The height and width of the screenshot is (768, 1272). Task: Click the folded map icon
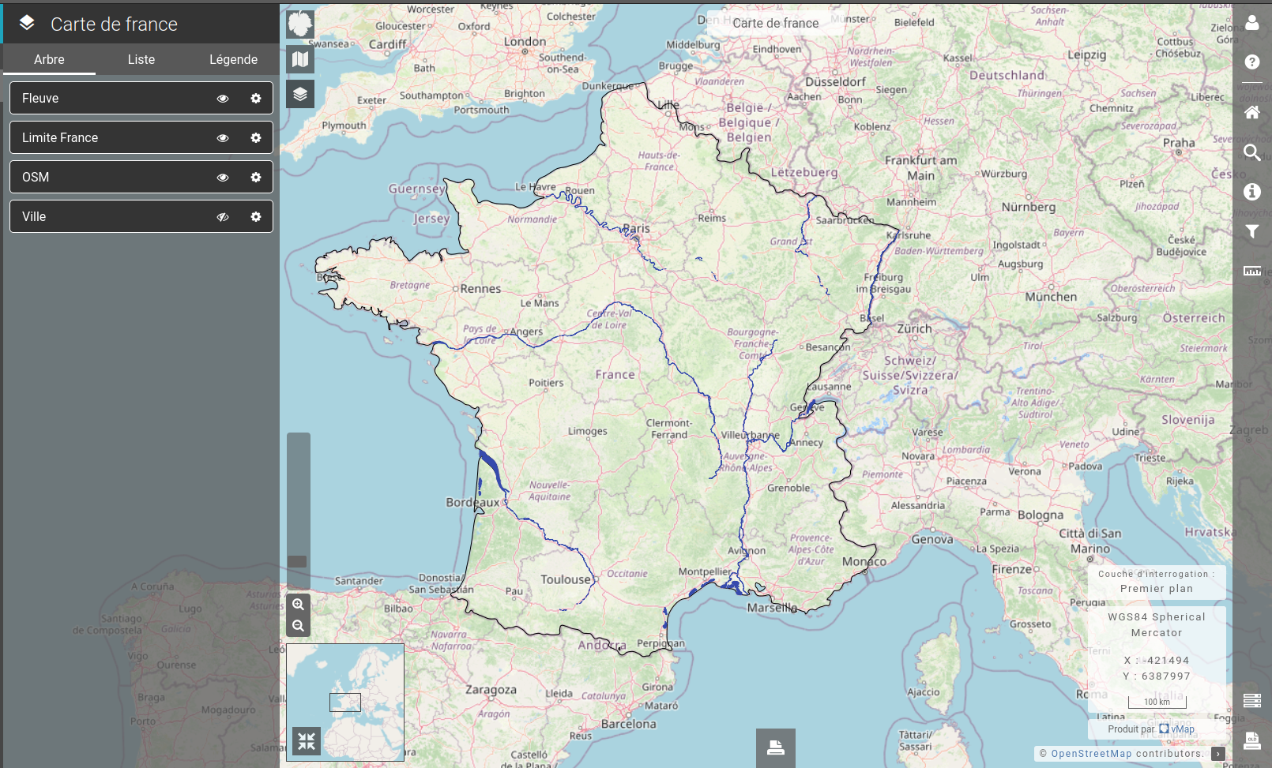point(300,59)
